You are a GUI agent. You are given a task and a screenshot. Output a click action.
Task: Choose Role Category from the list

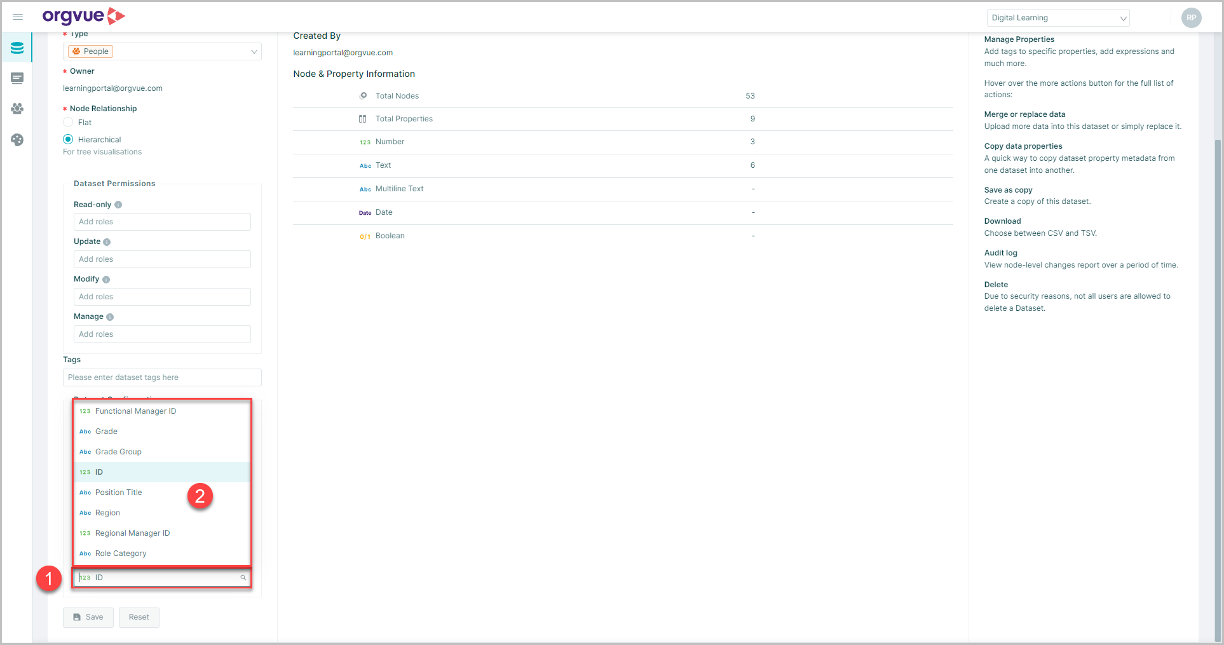coord(162,553)
